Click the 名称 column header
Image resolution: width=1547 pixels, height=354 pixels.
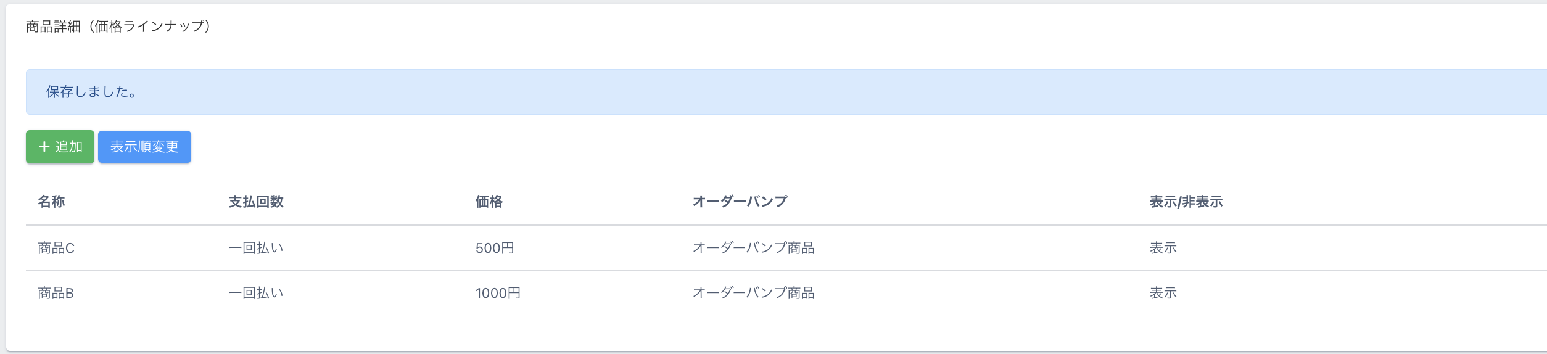[51, 202]
